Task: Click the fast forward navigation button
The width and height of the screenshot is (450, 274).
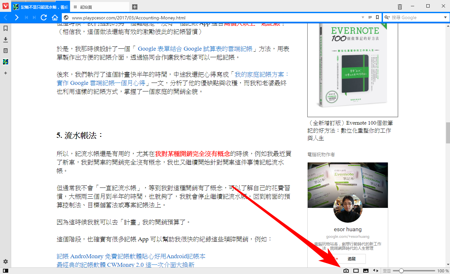Action: [34, 17]
